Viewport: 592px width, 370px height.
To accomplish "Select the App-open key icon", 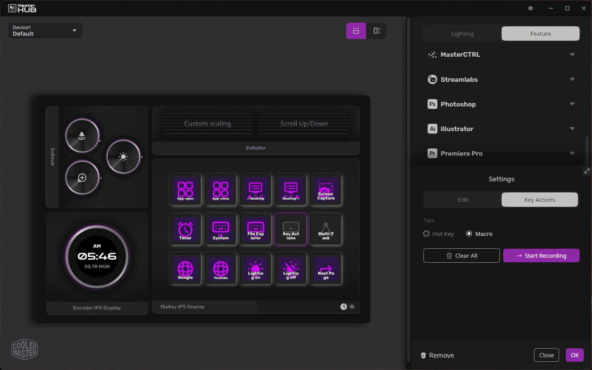I will tap(185, 190).
